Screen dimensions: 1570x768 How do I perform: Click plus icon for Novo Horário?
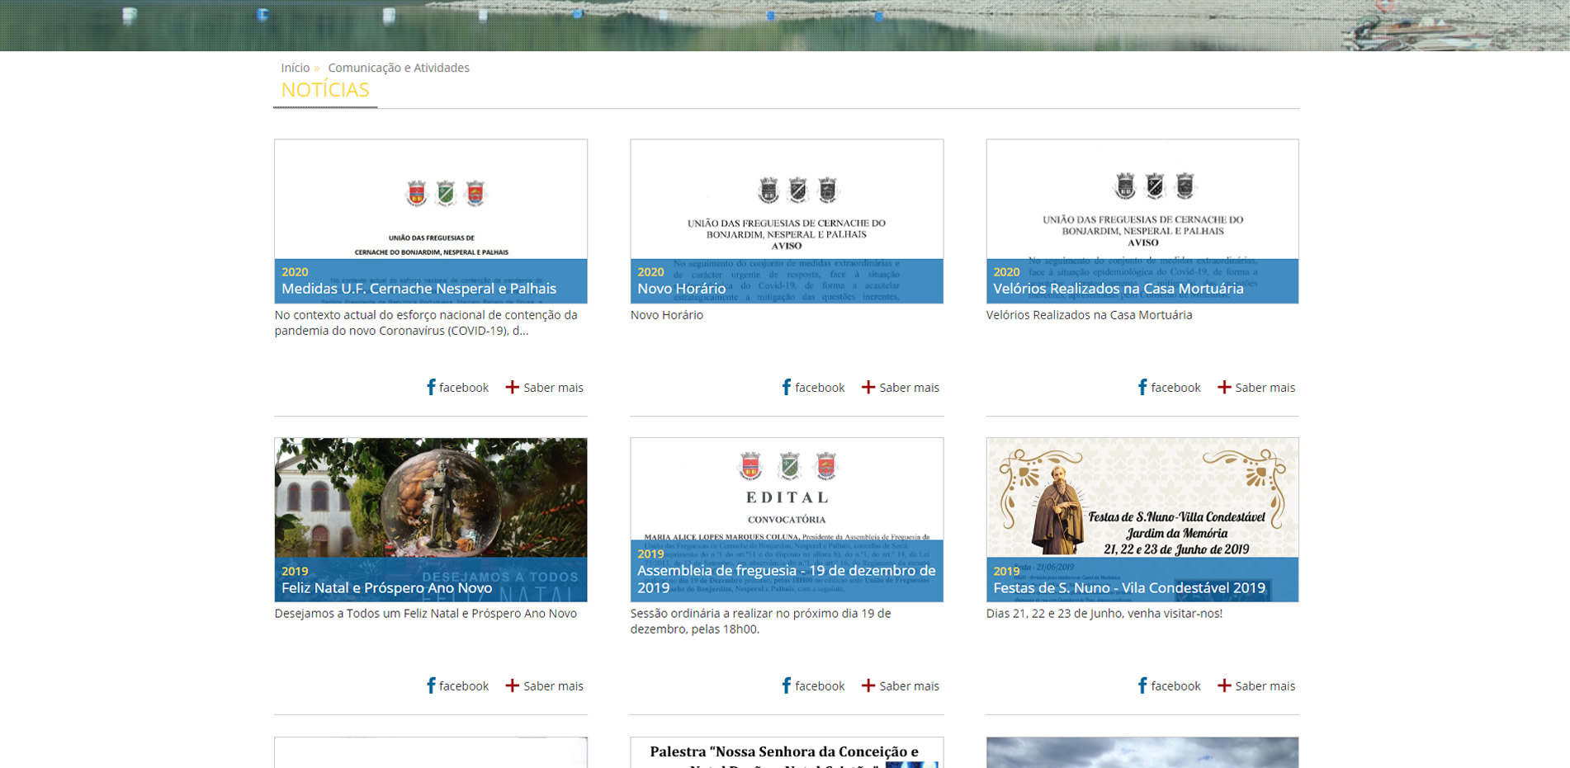868,387
